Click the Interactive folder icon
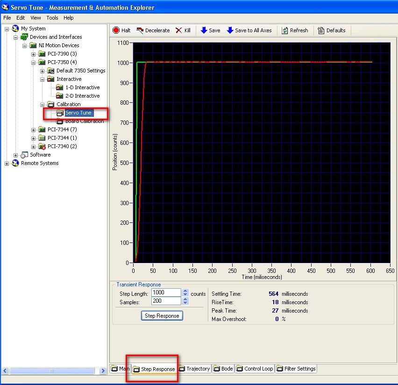 [51, 79]
